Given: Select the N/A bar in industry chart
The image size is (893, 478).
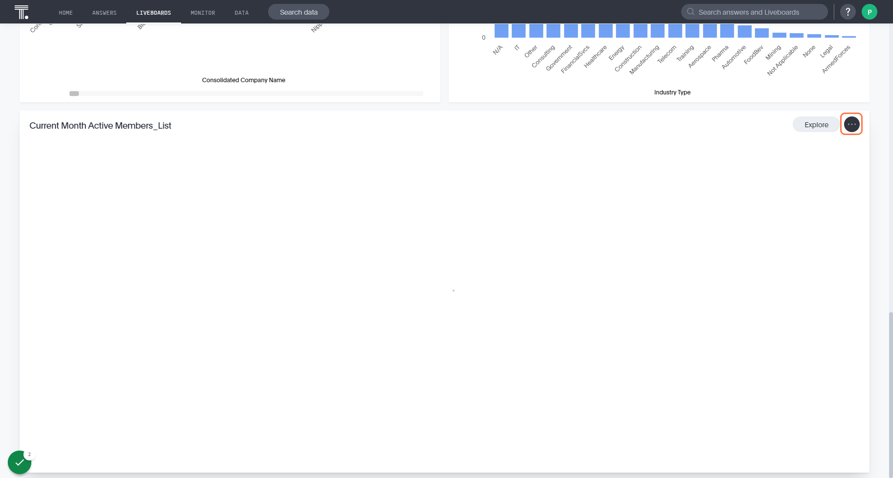Looking at the screenshot, I should [501, 30].
